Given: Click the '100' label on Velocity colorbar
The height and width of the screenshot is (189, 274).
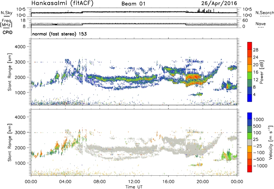Looking at the screenshot, I should [x=257, y=133].
